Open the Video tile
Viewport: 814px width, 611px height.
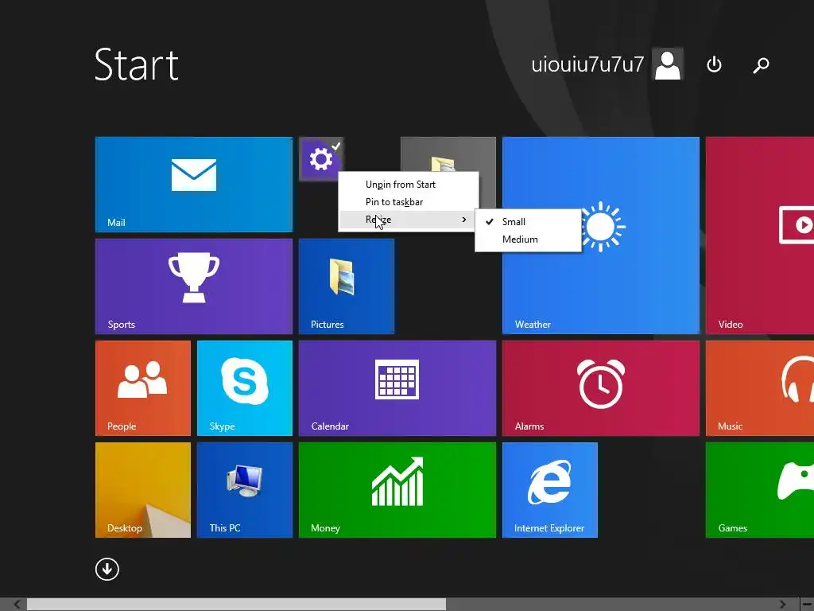pos(760,235)
